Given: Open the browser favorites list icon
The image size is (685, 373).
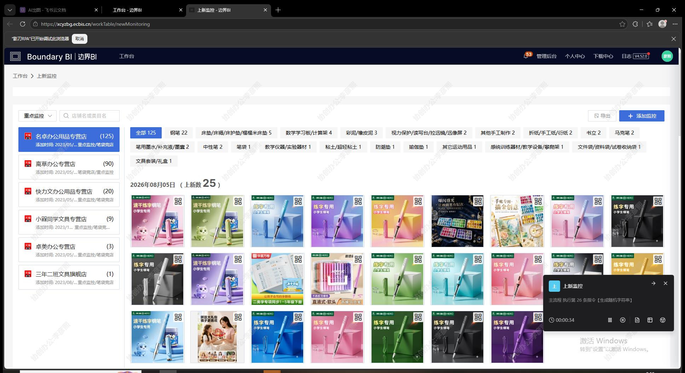Looking at the screenshot, I should point(650,24).
